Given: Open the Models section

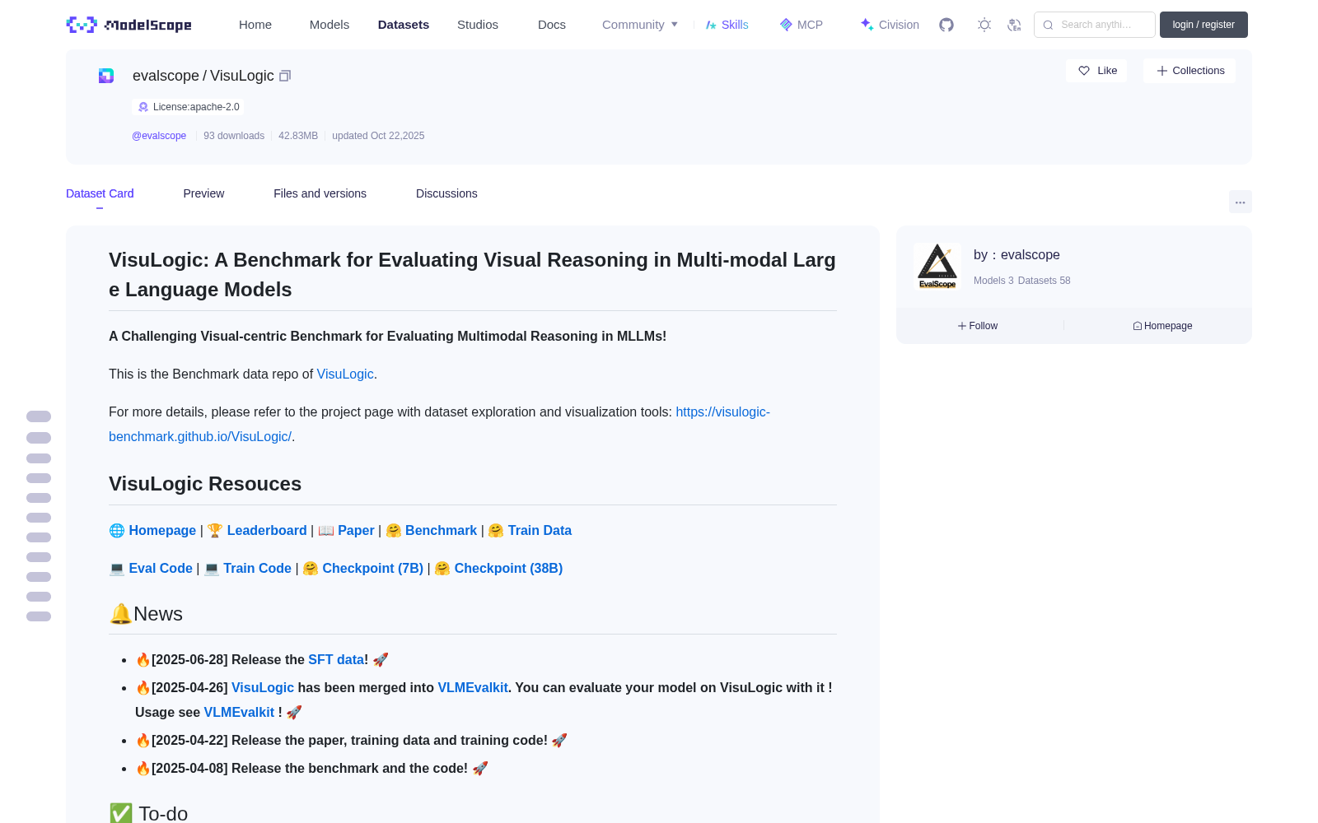Looking at the screenshot, I should [x=329, y=25].
